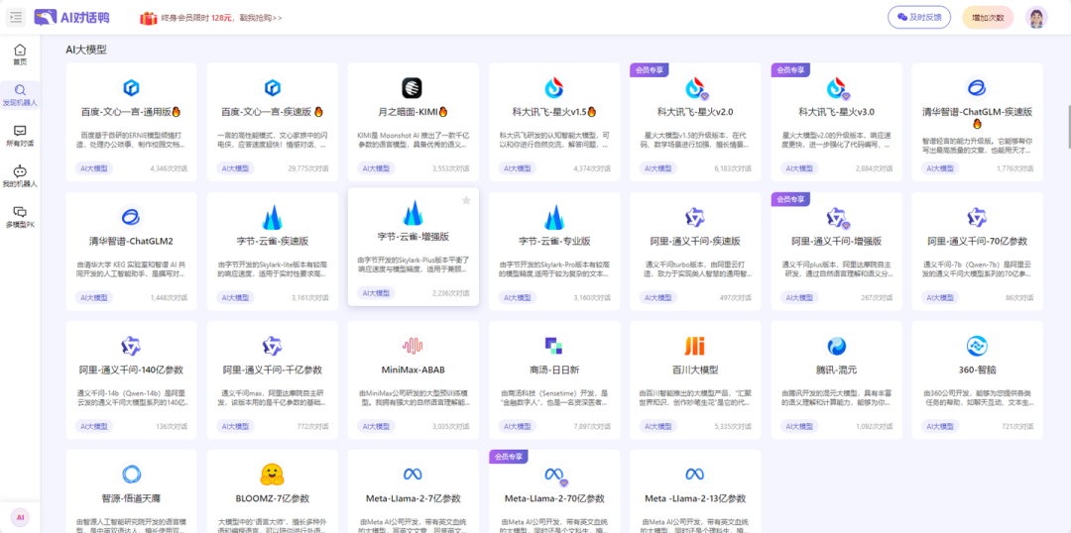Click the 商汤-日日新 logo icon
This screenshot has height=533, width=1071.
coord(554,346)
